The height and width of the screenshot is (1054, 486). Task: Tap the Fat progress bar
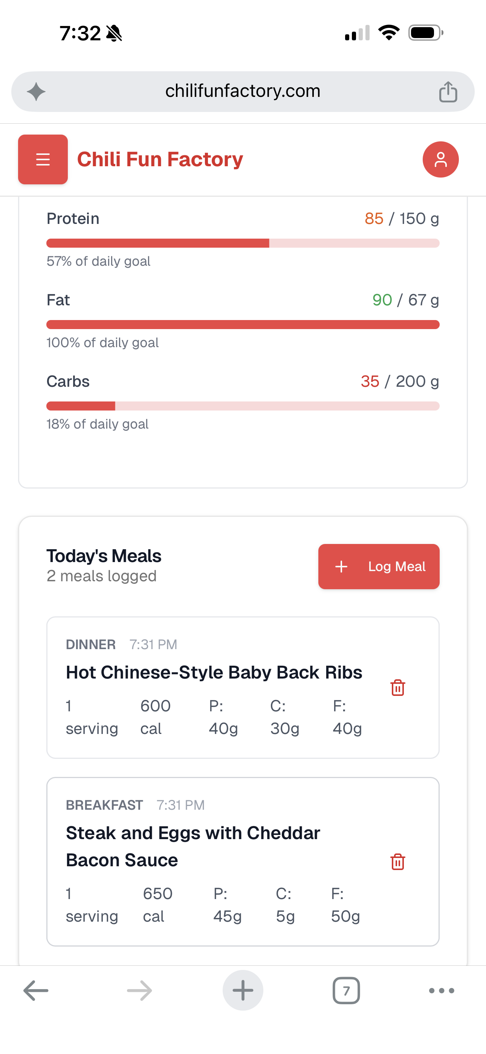tap(243, 325)
